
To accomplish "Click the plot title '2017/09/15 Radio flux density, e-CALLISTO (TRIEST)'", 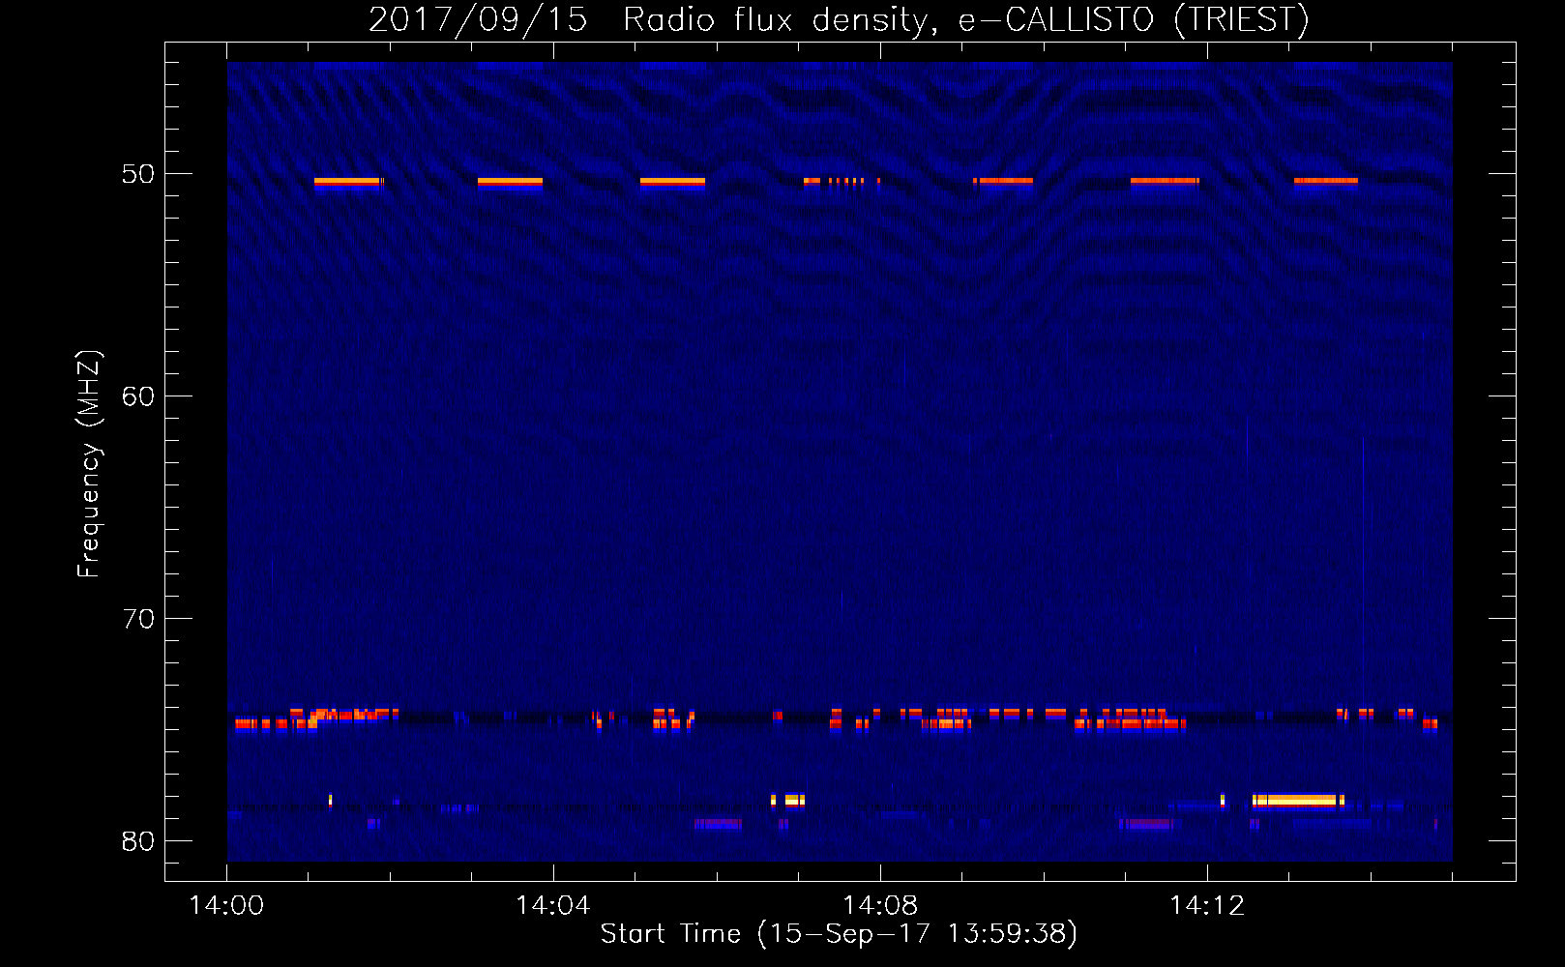I will coord(839,19).
